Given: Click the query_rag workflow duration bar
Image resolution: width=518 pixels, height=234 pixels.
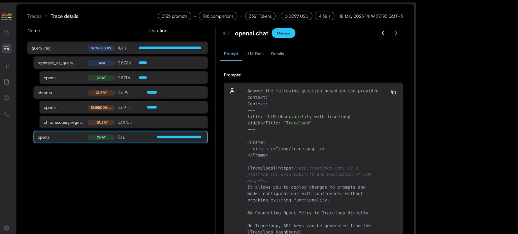Looking at the screenshot, I should point(169,48).
